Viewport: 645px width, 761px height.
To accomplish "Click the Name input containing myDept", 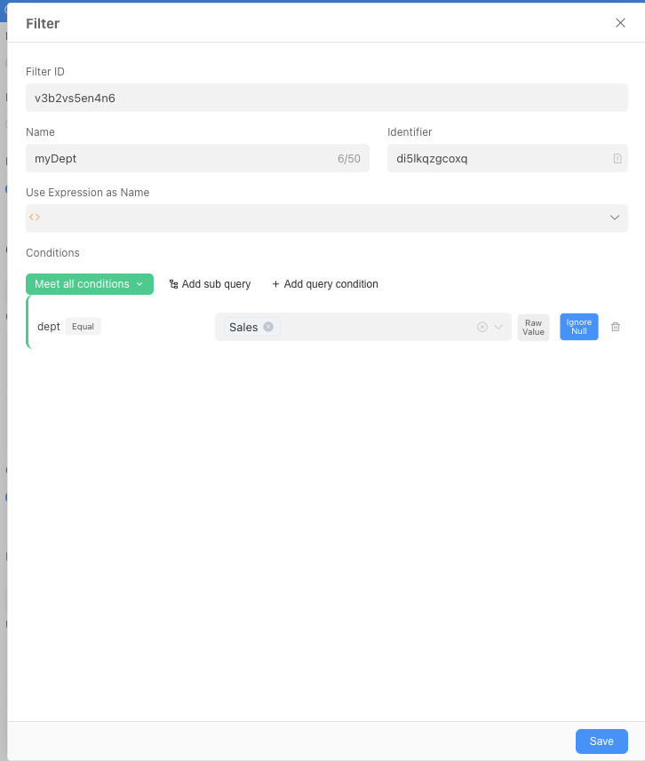I will click(x=178, y=159).
